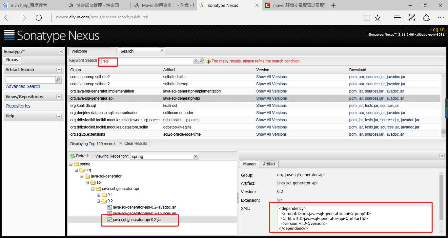Screen dimensions: 448x238
Task: Switch to mvn help browser tab
Action: click(x=32, y=5)
